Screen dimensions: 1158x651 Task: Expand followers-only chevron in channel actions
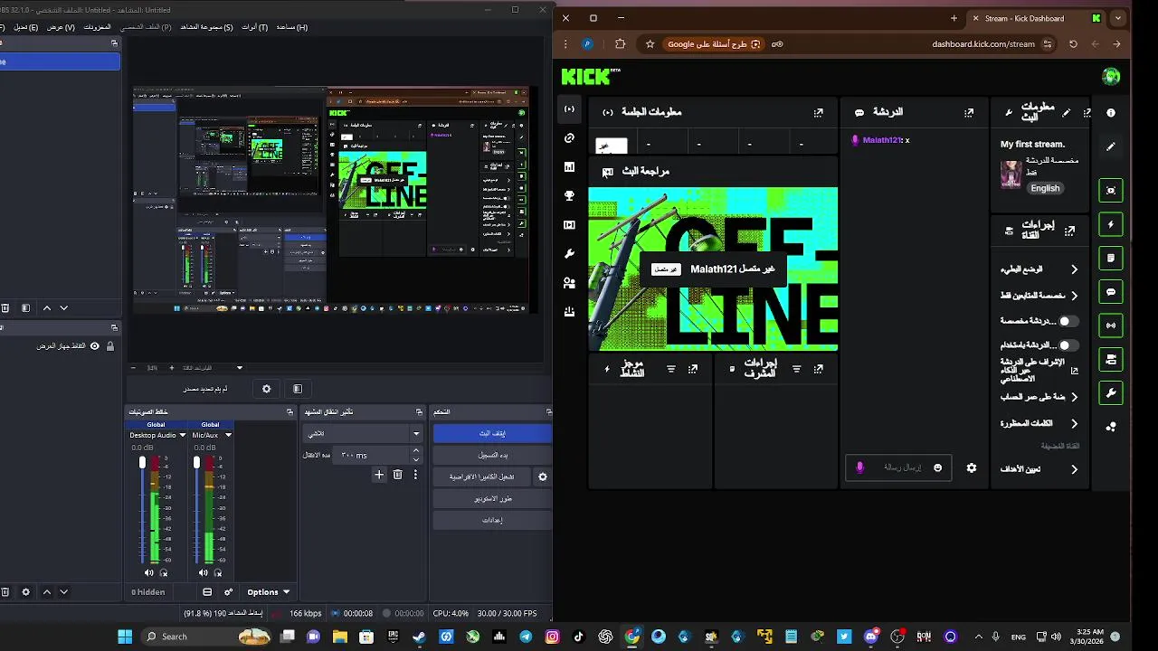1074,296
